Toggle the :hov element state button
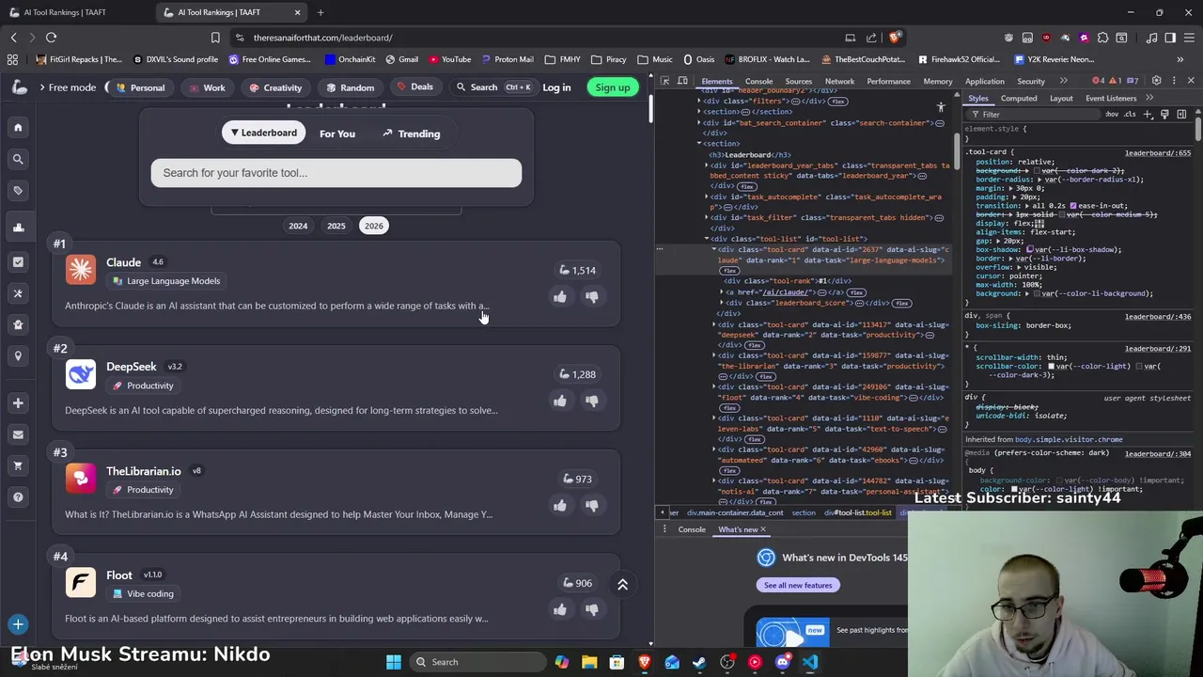The image size is (1203, 677). (x=1112, y=114)
